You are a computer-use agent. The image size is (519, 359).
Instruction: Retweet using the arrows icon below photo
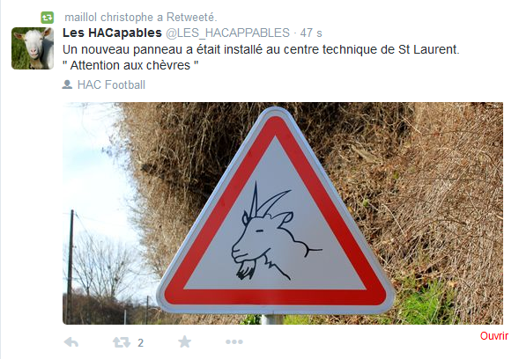coord(122,342)
